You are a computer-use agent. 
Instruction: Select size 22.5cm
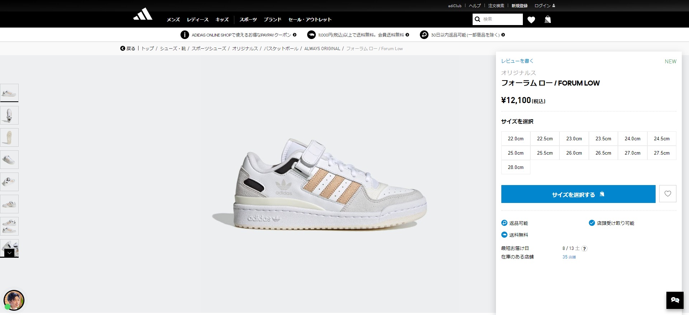[545, 139]
